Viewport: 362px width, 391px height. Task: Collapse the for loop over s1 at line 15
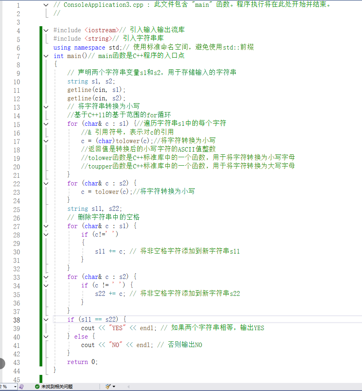pos(46,124)
